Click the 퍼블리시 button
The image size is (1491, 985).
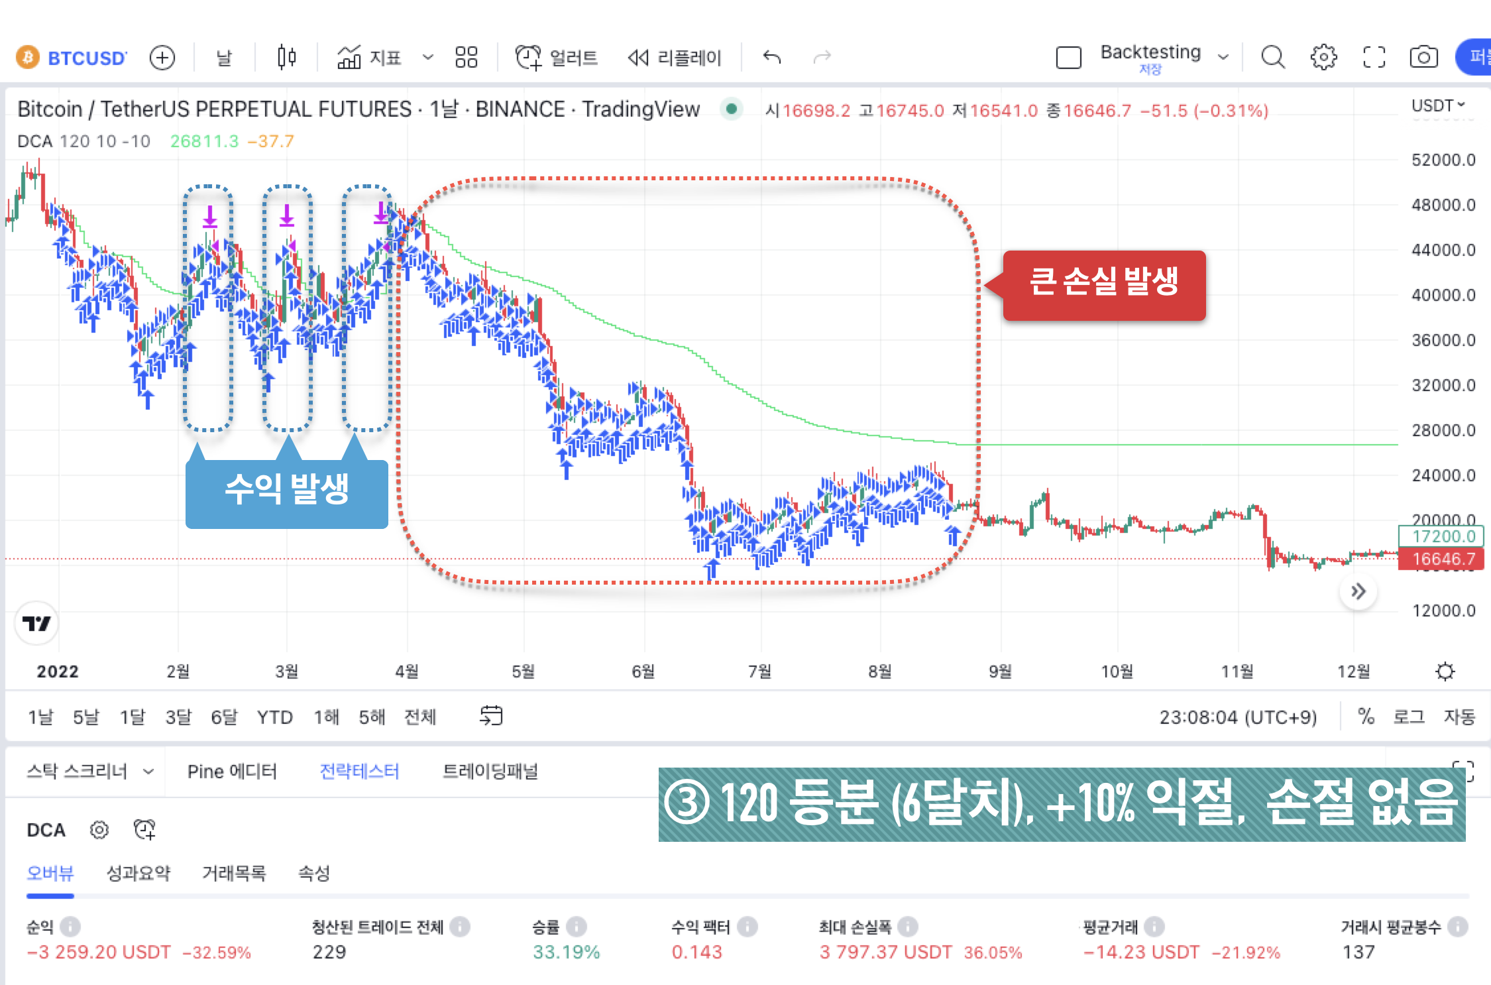(x=1479, y=58)
